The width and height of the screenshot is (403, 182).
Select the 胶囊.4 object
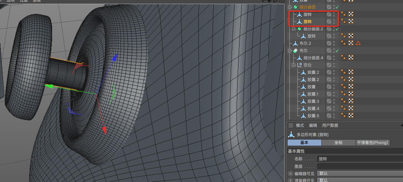coord(313,108)
